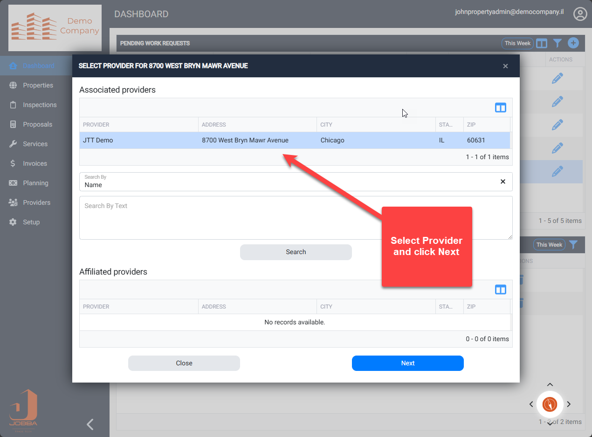Click column chooser icon in Affiliated providers

(x=500, y=290)
